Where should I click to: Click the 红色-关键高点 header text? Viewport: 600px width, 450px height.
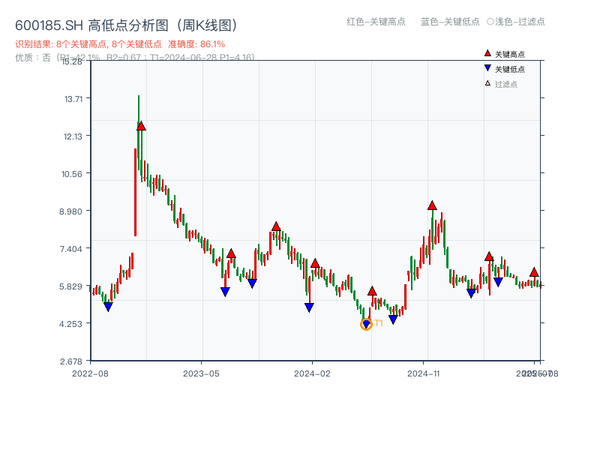click(x=376, y=22)
